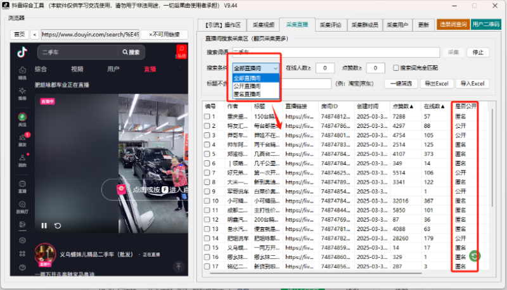Check row 1 checkbox
The image size is (507, 290).
(207, 117)
